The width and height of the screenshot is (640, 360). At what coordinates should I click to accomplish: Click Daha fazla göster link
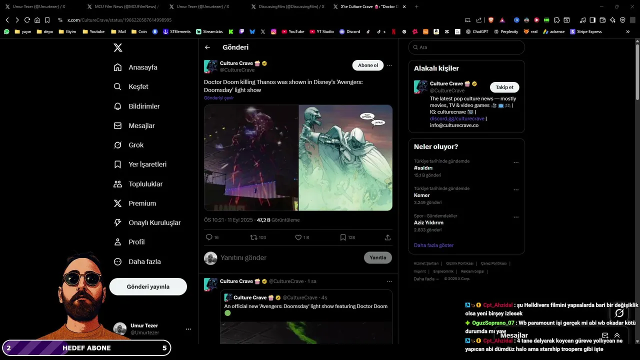click(434, 245)
